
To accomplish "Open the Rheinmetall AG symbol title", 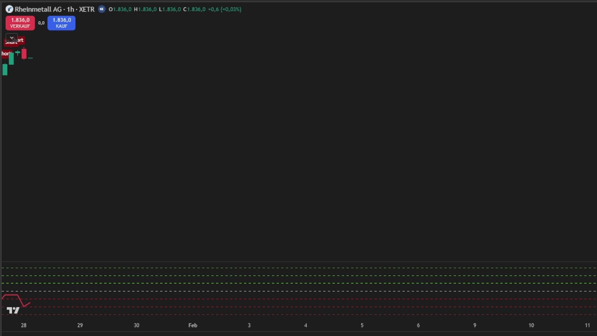I will [x=55, y=9].
